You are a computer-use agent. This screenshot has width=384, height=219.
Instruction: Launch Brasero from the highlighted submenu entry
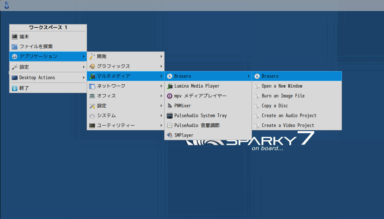pos(297,76)
